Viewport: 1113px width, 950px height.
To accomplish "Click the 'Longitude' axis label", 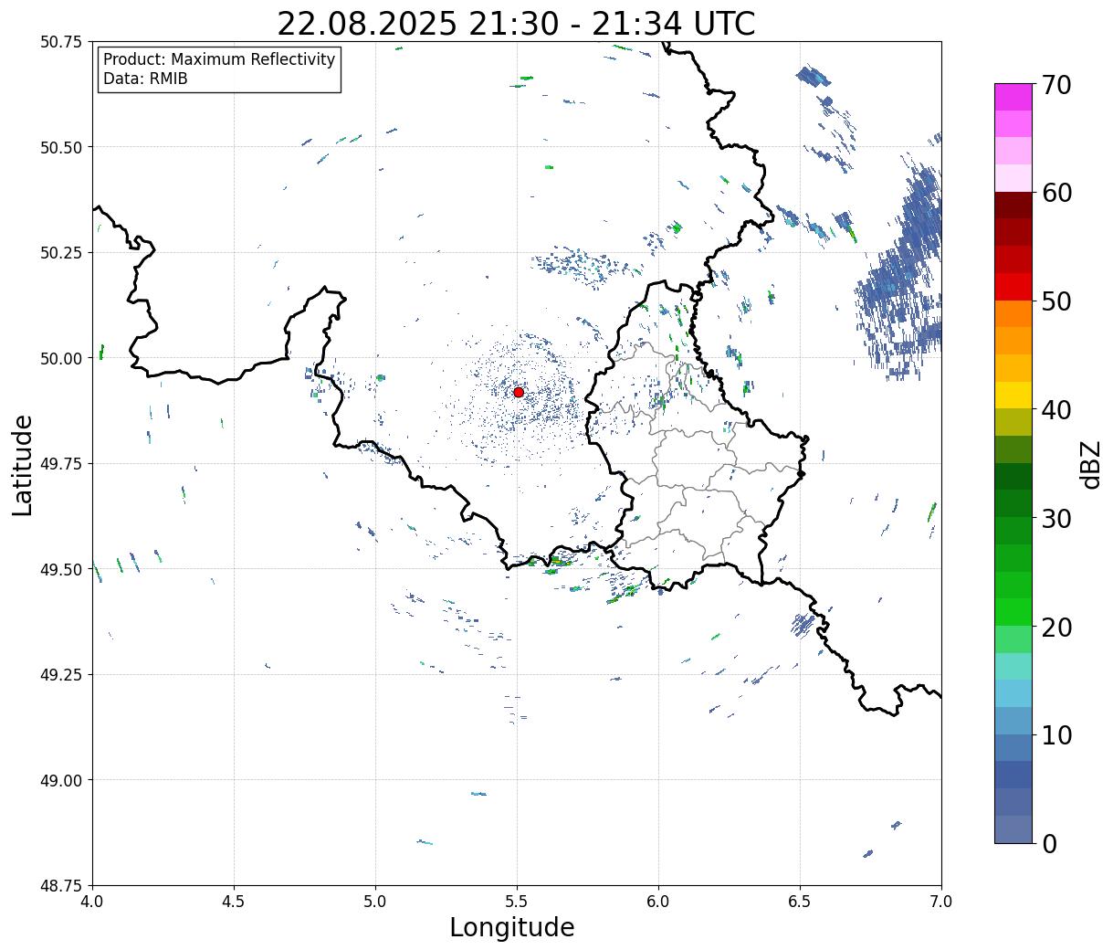I will click(512, 927).
